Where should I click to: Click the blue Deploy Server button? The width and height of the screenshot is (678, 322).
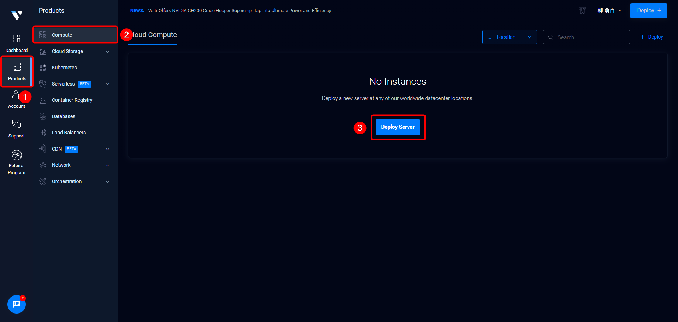pyautogui.click(x=398, y=127)
